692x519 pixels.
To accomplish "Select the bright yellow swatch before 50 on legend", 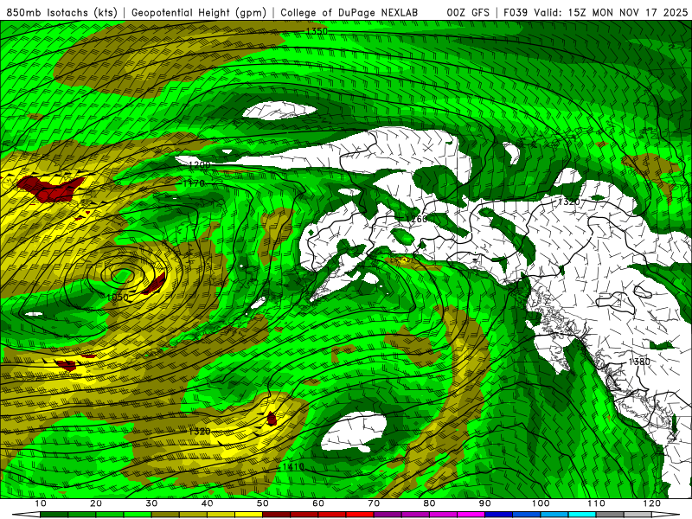I will tap(248, 515).
